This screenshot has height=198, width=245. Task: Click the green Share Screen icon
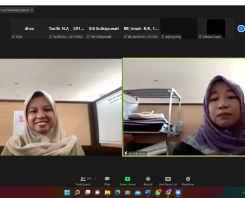click(127, 179)
